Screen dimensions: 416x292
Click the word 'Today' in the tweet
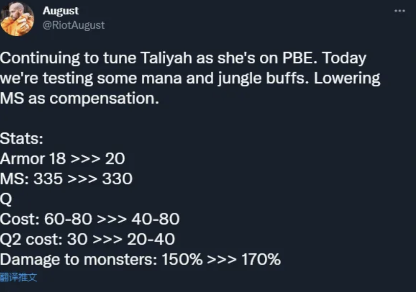point(344,58)
